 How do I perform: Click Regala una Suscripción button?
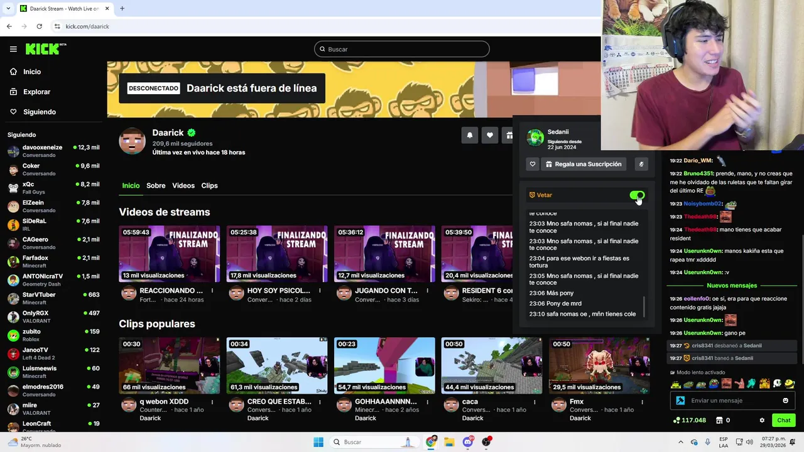582,164
